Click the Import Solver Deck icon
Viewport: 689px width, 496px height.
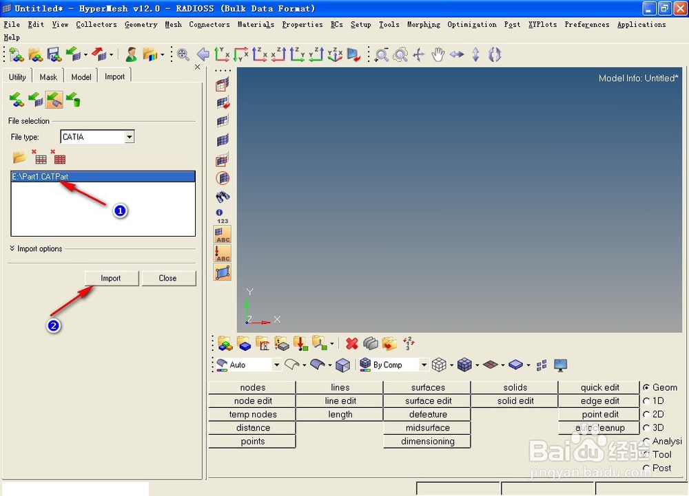point(35,100)
